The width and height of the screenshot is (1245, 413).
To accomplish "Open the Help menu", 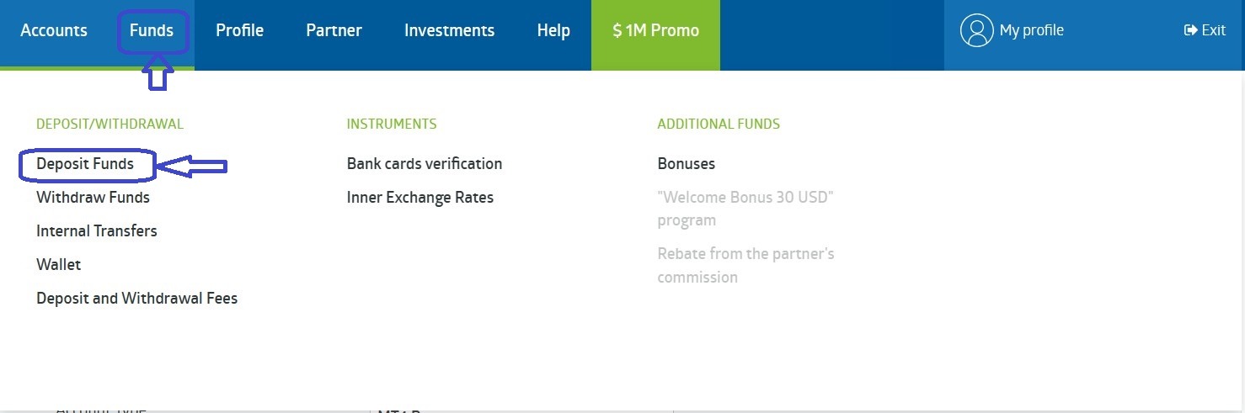I will [553, 30].
